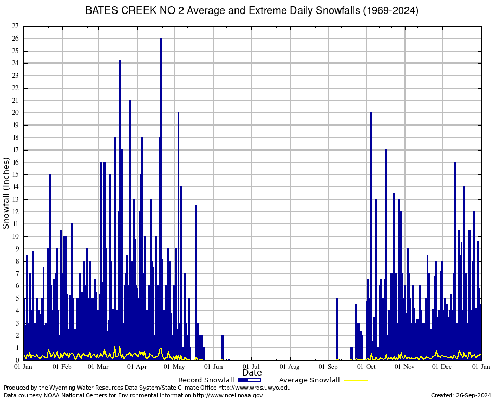Click the 01-Jul date tick label

pyautogui.click(x=252, y=367)
